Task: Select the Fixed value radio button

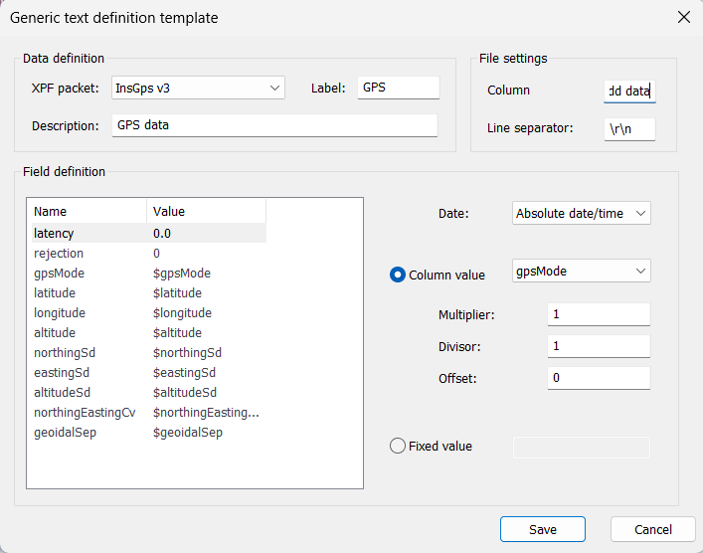Action: pos(398,447)
